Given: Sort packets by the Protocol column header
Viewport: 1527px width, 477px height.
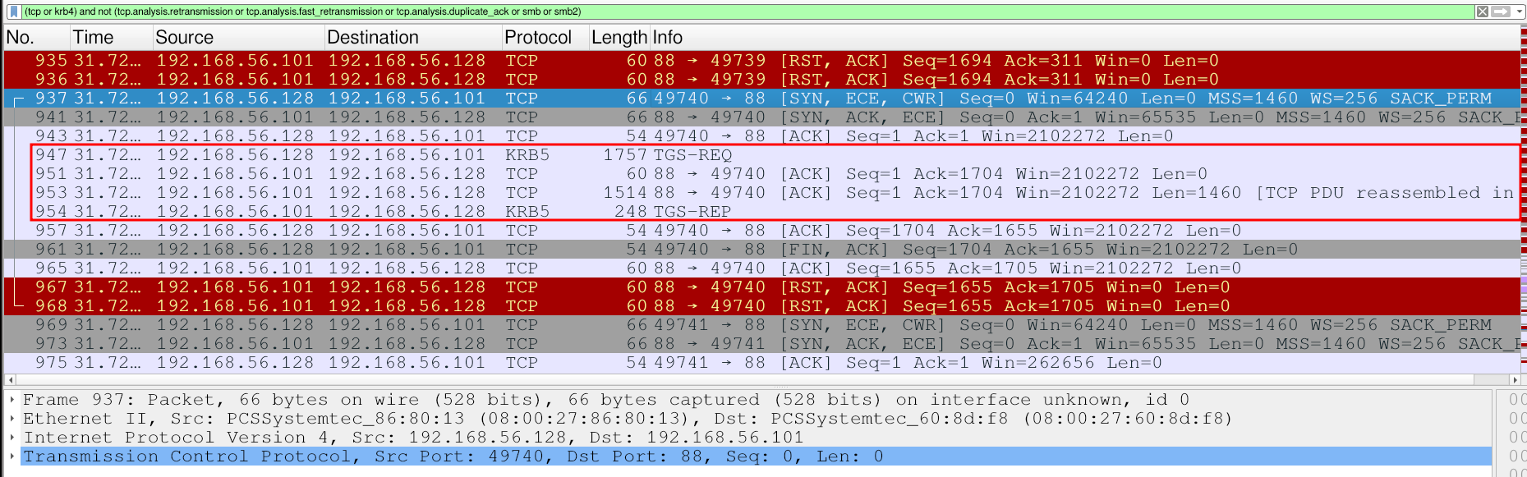Looking at the screenshot, I should point(544,38).
